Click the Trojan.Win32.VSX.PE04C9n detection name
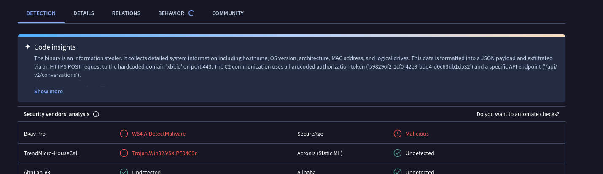The height and width of the screenshot is (174, 603). coord(165,153)
